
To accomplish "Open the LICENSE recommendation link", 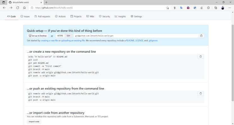I will [x=139, y=41].
